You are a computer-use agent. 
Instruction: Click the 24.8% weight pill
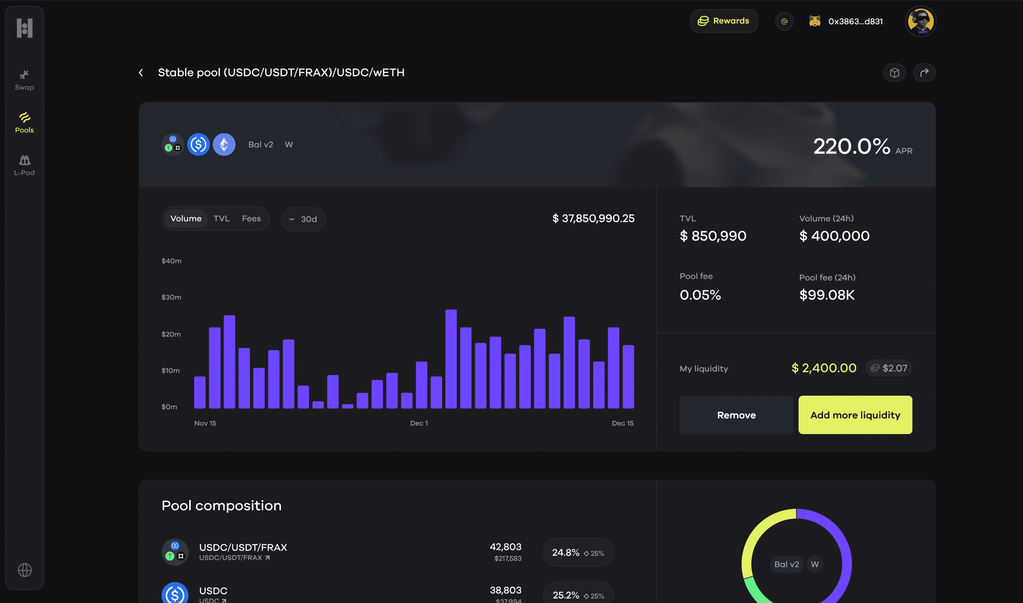pos(578,553)
